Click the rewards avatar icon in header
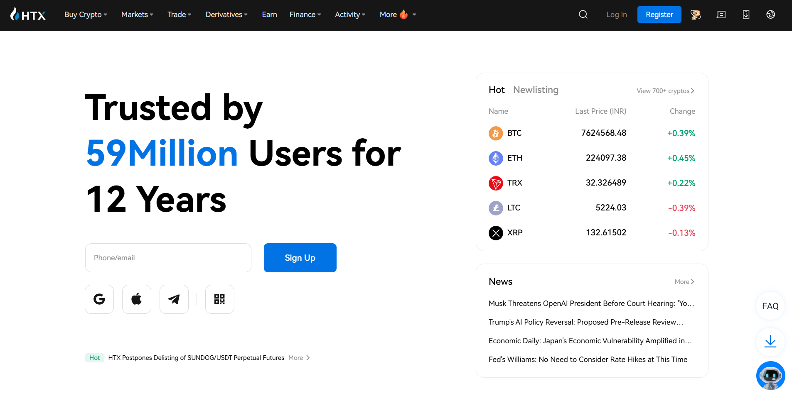The width and height of the screenshot is (792, 396). (x=696, y=15)
